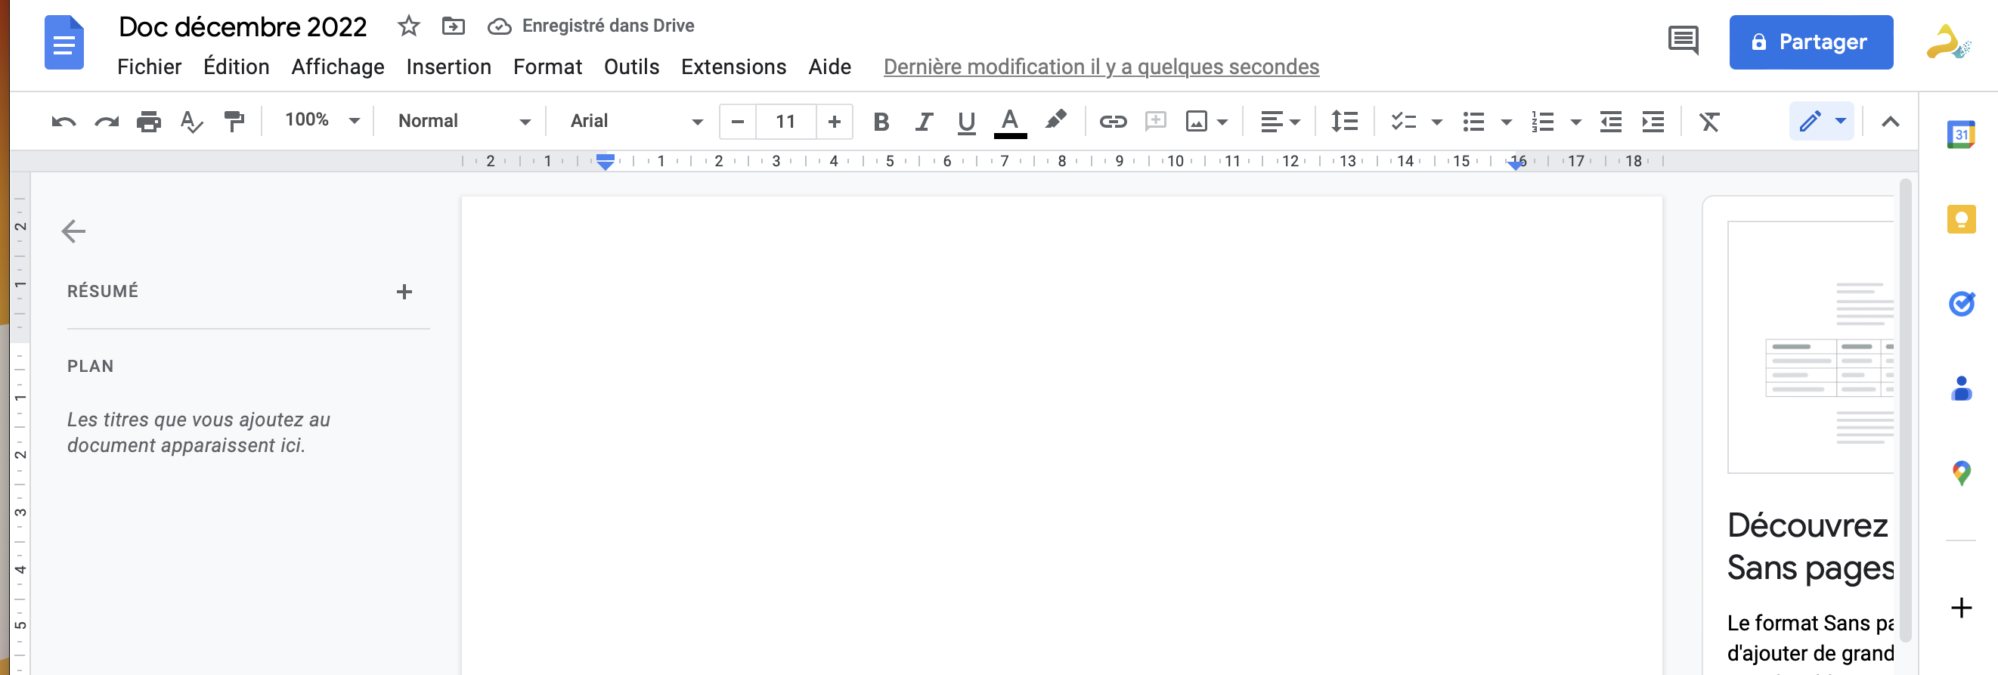Decrease font size with minus button
Image resolution: width=1998 pixels, height=675 pixels.
point(738,121)
